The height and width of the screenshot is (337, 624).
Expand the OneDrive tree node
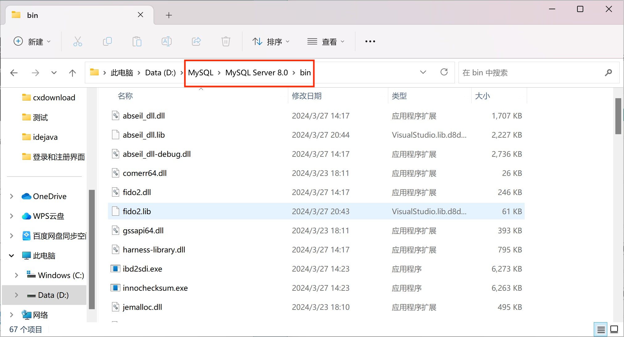[11, 196]
